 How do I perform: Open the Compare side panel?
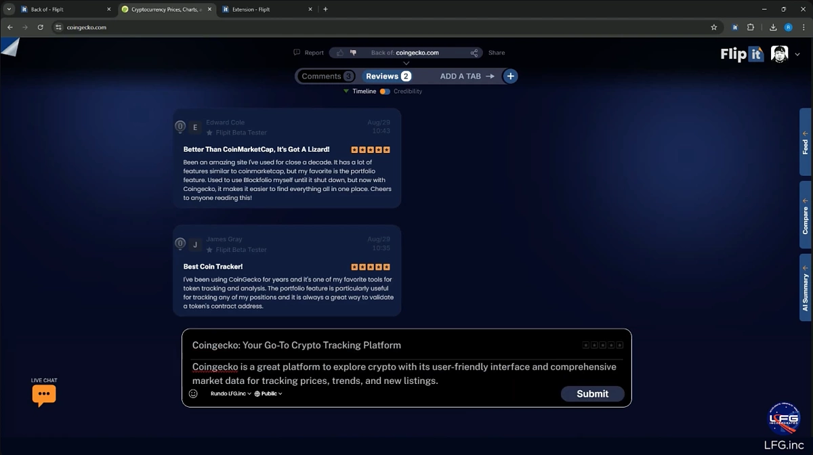[805, 215]
